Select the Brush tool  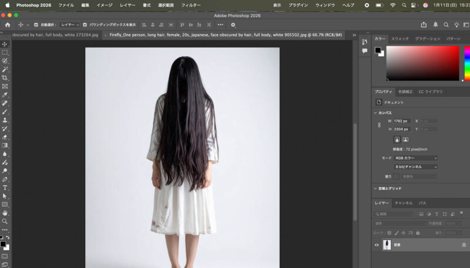[x=5, y=112]
